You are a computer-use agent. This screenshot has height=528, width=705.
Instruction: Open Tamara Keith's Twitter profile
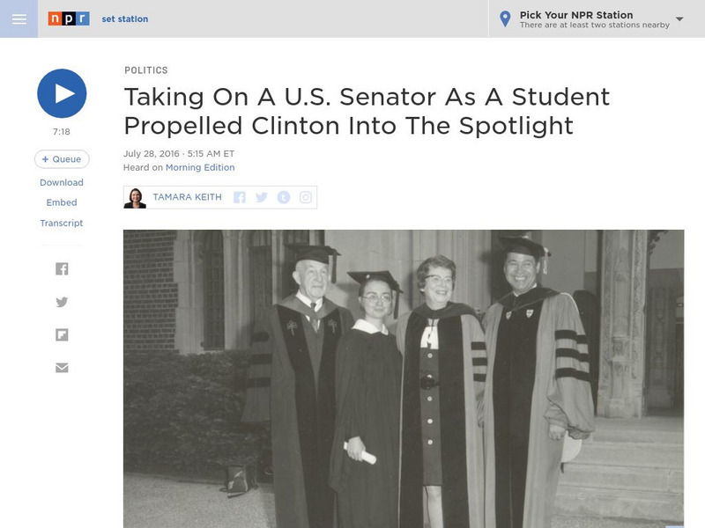[x=262, y=197]
